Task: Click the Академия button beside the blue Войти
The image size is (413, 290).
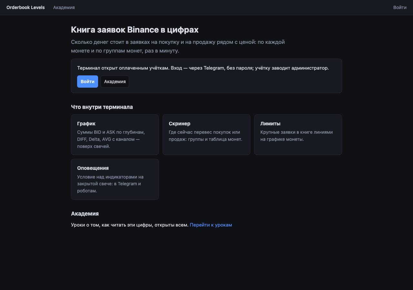Action: (115, 82)
